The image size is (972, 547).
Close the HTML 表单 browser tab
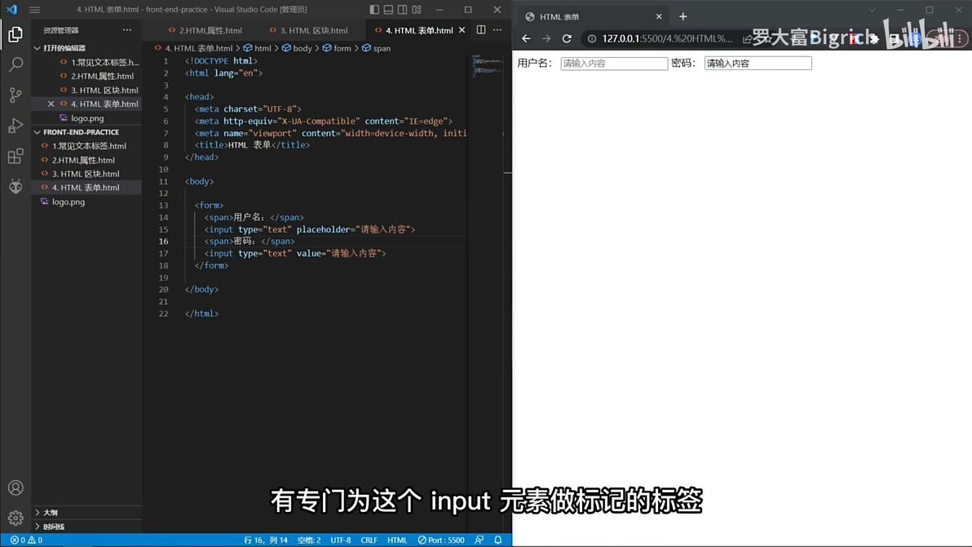pos(659,17)
